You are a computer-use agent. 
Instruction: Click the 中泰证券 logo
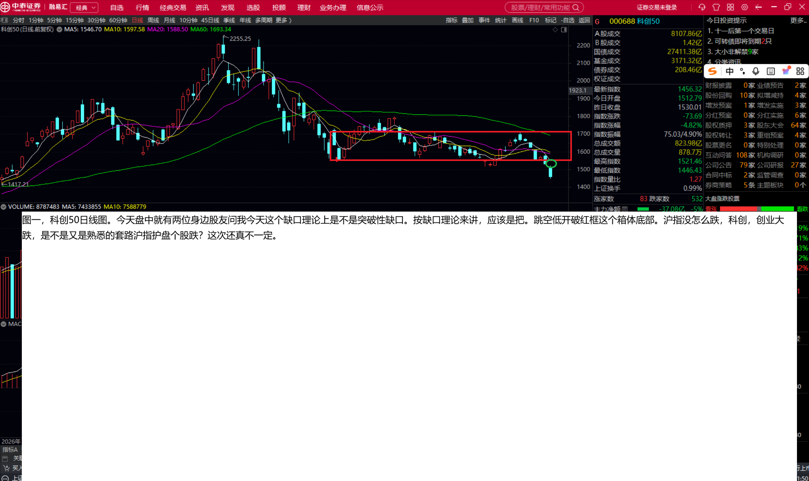(21, 7)
